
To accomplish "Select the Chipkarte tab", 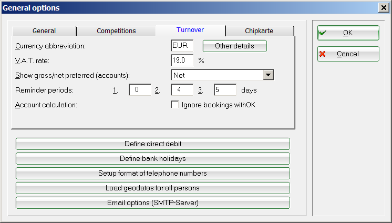I will [259, 31].
